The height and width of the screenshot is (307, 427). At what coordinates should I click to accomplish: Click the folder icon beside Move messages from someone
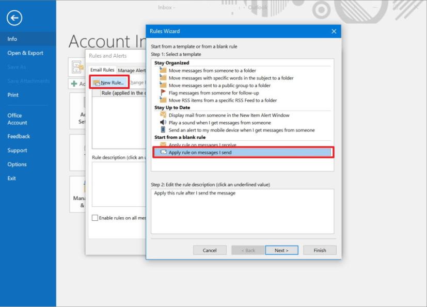[163, 70]
